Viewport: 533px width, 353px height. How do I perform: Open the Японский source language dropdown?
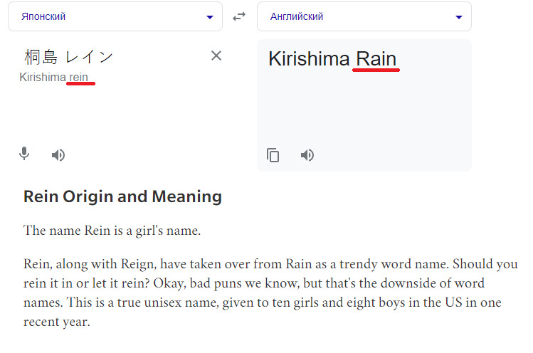coord(107,16)
